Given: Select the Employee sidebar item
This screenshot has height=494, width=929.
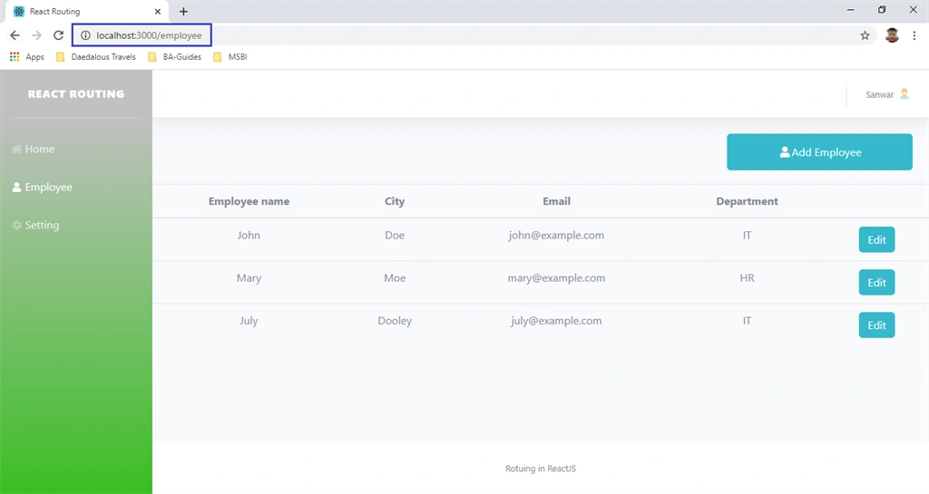Looking at the screenshot, I should (x=42, y=187).
